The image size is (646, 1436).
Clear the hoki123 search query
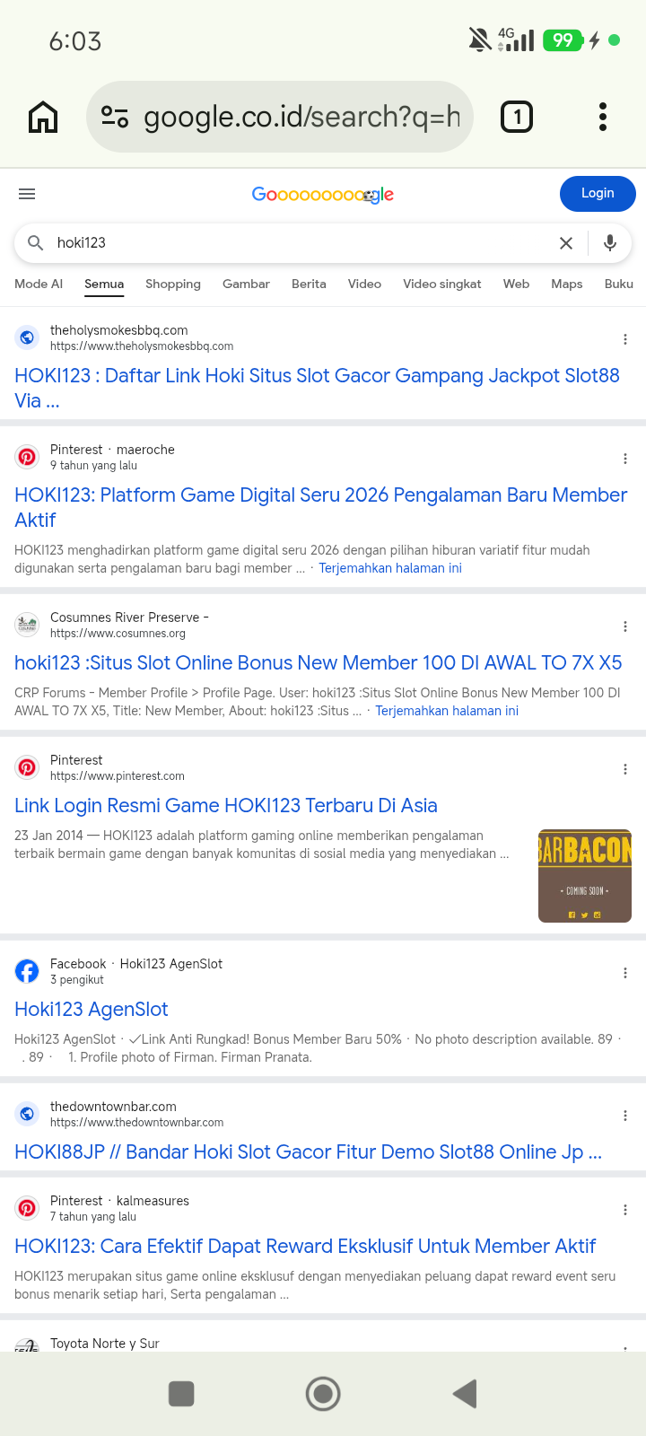pos(566,243)
